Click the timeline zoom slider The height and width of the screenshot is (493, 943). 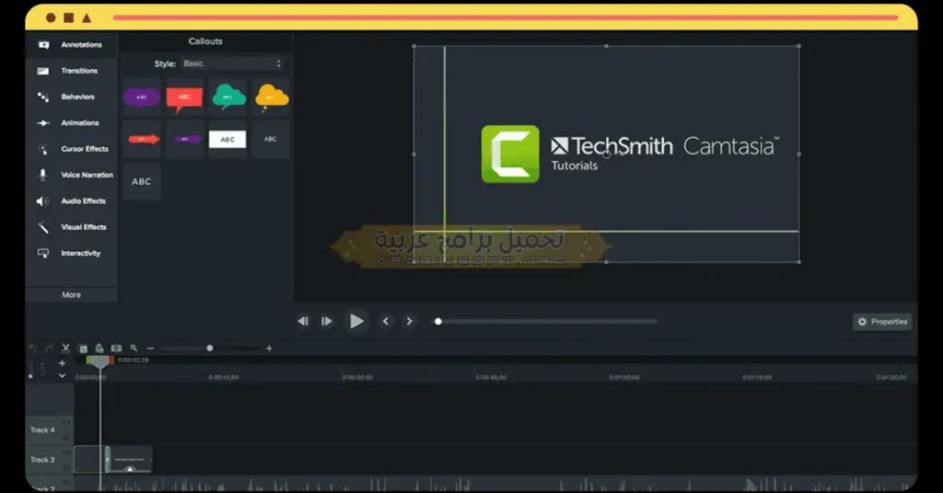210,349
